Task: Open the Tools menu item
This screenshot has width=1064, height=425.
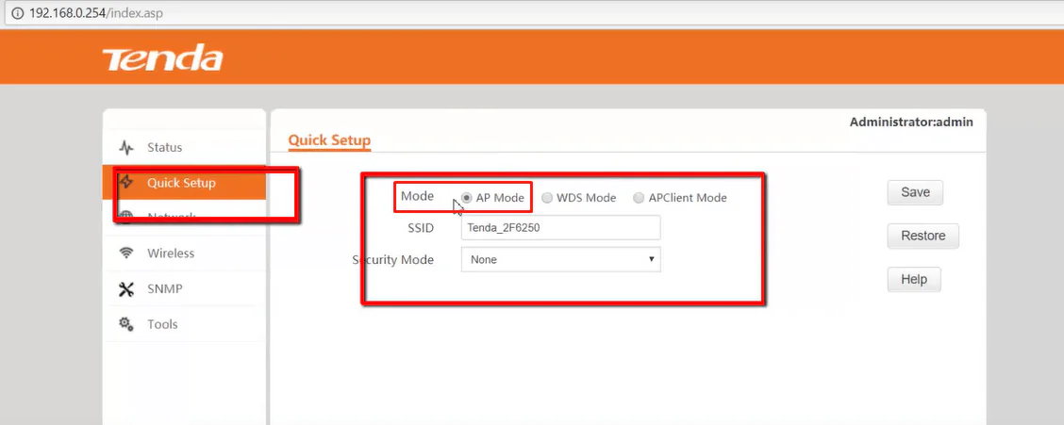Action: (184, 324)
